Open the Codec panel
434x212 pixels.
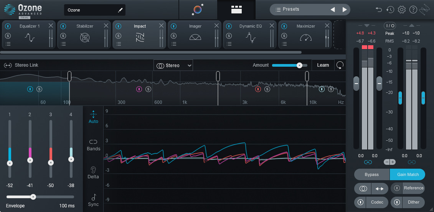377,202
